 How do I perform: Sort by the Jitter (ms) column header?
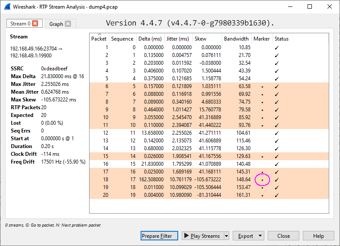179,39
